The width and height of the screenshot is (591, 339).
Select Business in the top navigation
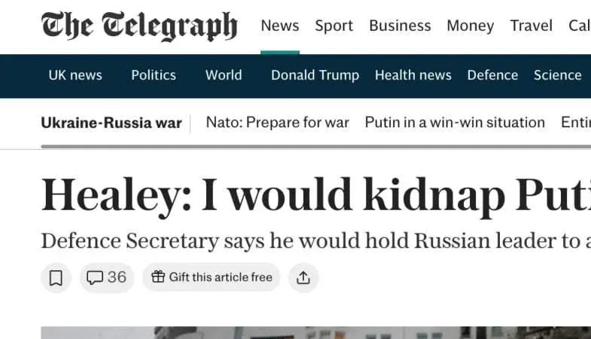coord(400,26)
